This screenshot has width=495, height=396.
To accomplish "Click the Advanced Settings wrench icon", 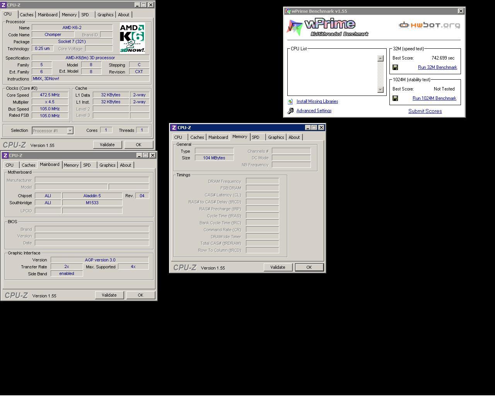I will coord(290,111).
